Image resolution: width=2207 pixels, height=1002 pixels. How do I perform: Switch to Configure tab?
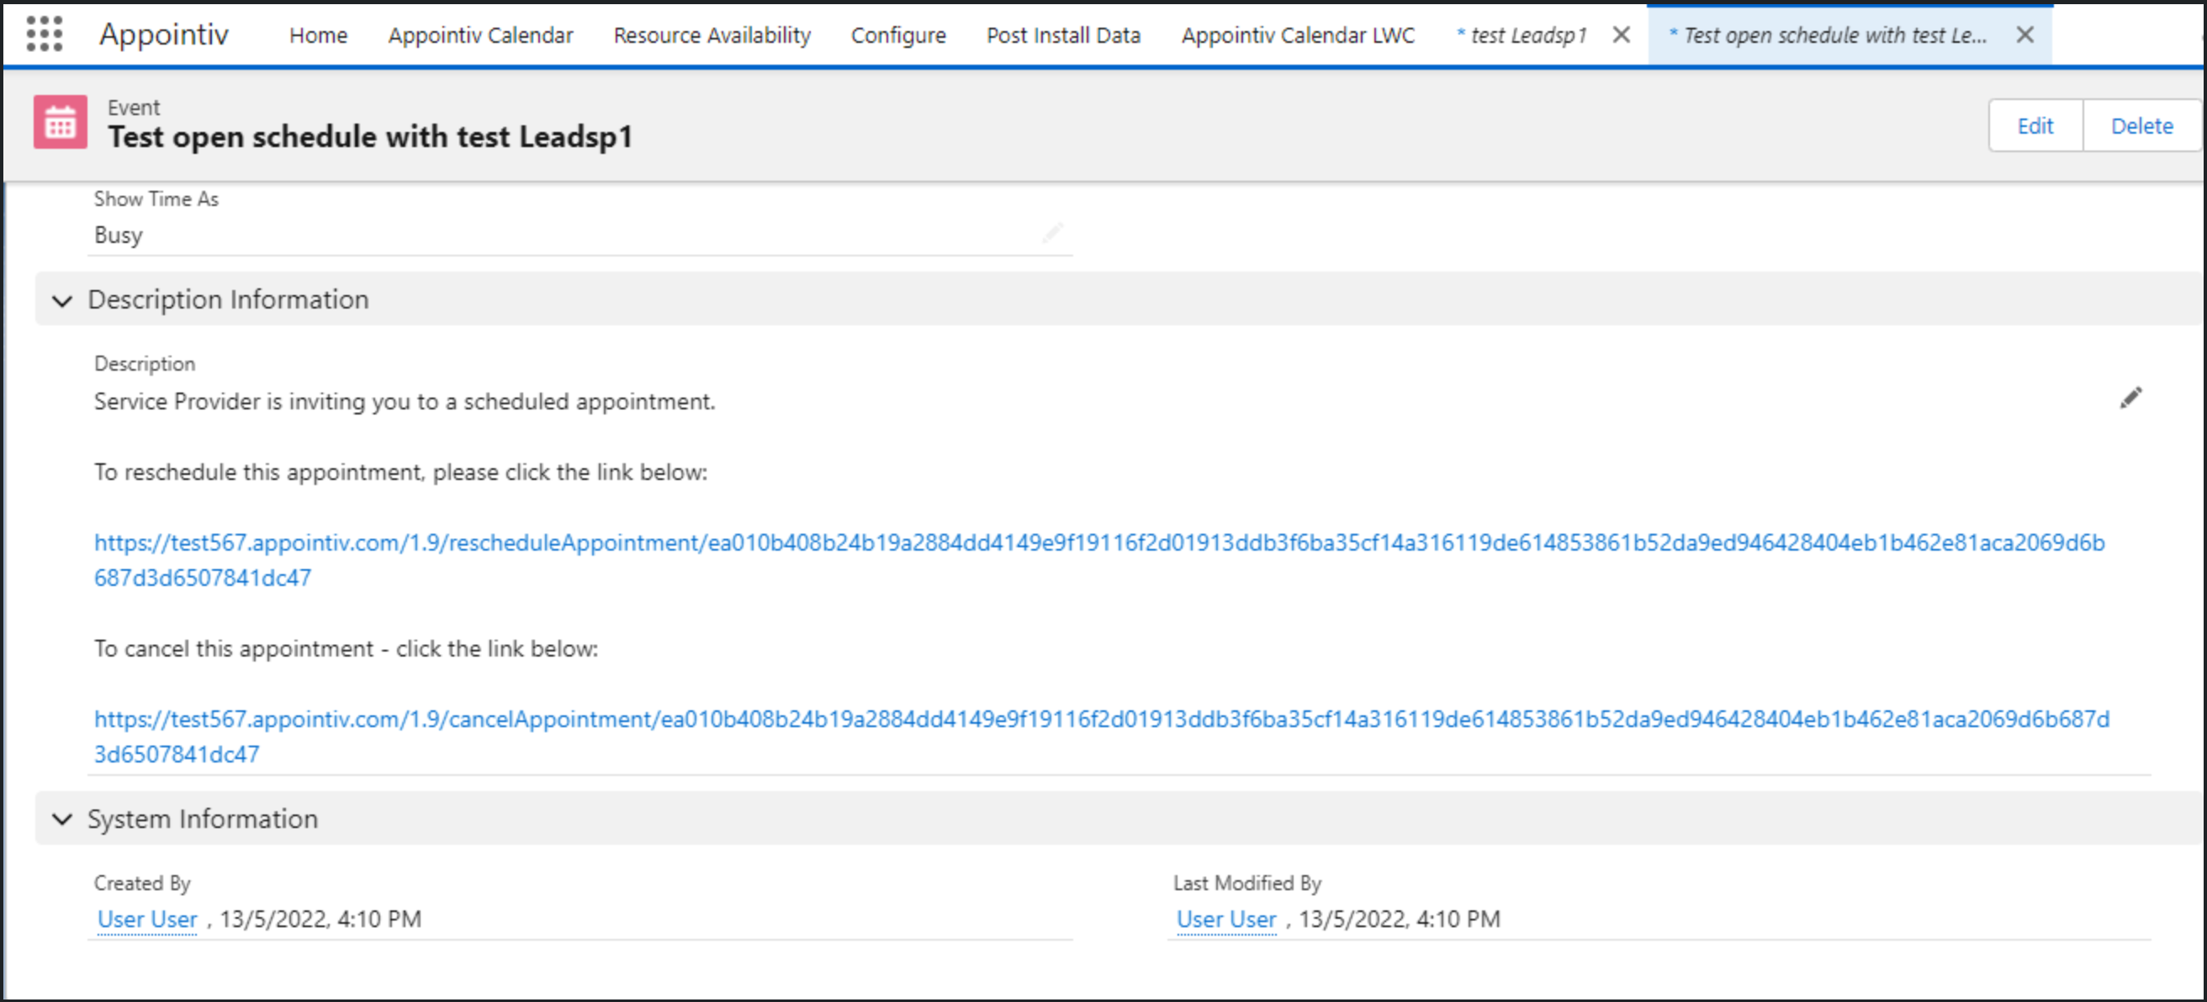coord(898,35)
